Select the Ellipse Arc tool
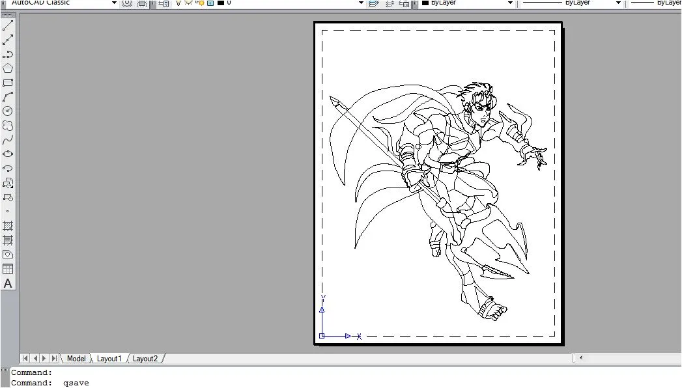Viewport: 682px width, 388px height. (8, 168)
